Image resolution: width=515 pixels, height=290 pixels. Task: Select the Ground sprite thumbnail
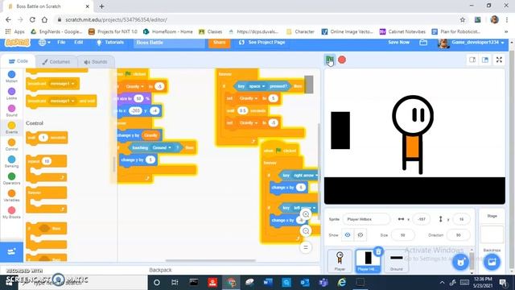point(397,261)
